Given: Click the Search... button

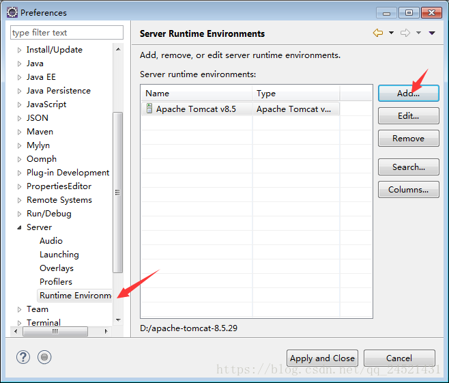Looking at the screenshot, I should click(x=408, y=167).
